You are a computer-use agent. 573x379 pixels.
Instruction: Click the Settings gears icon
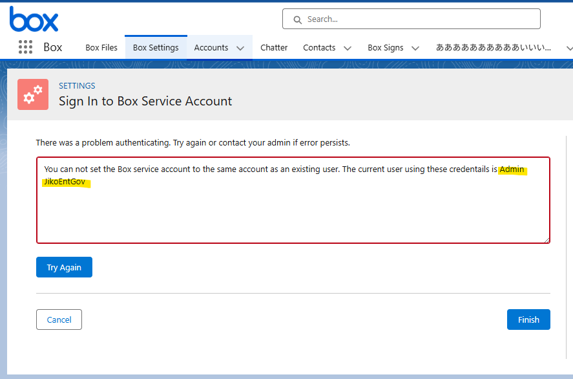[x=32, y=94]
